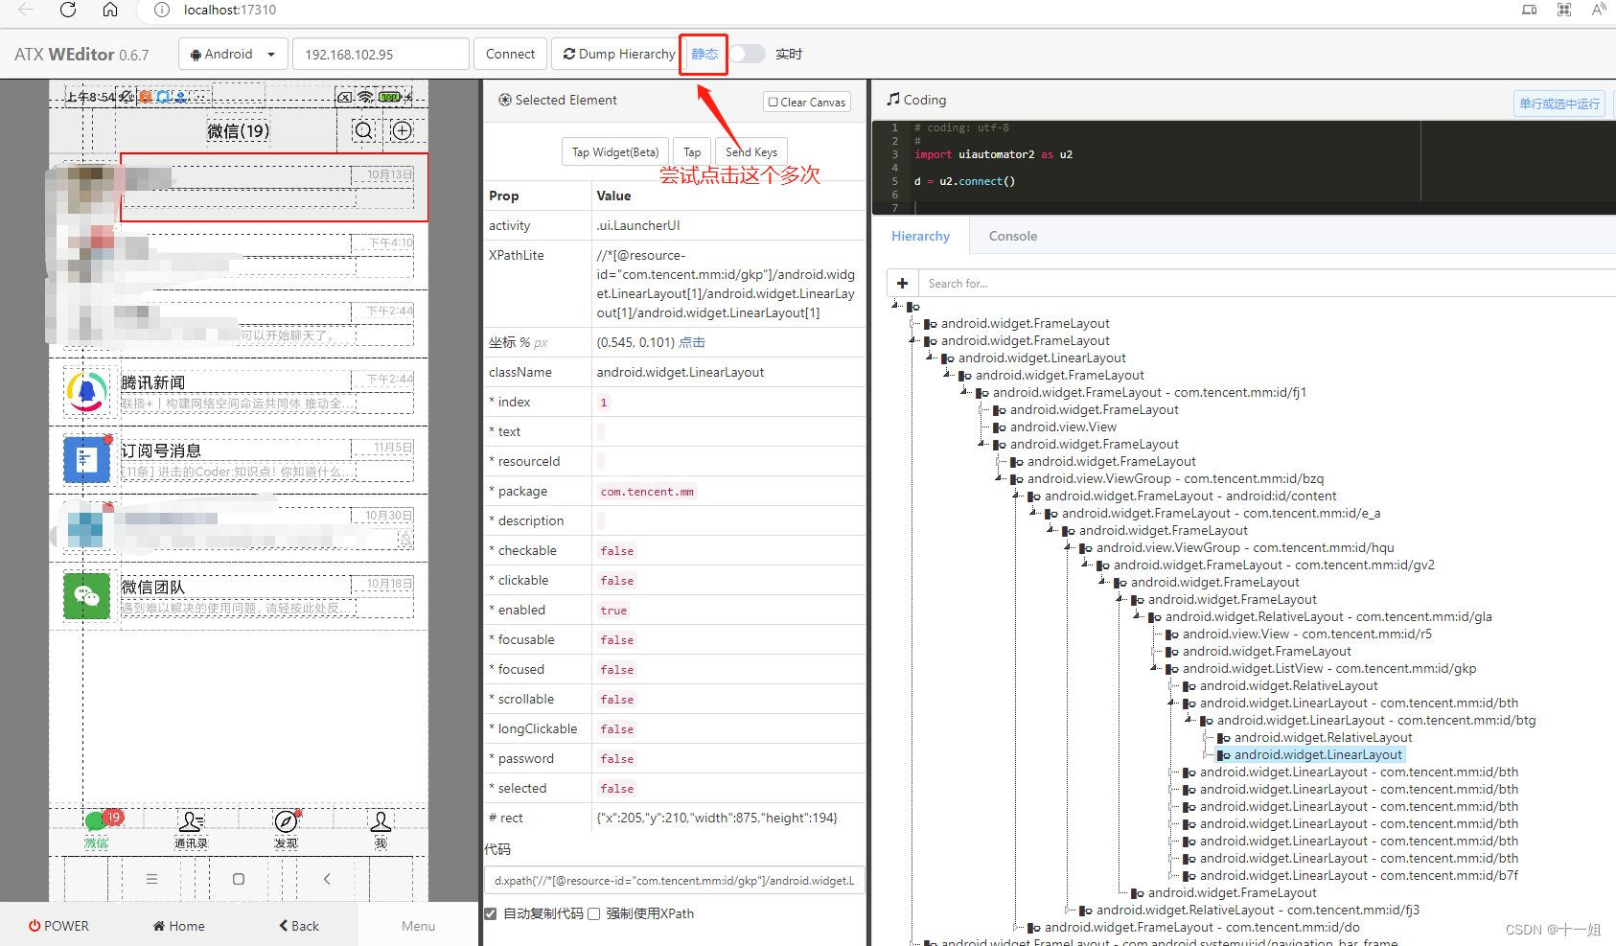1616x946 pixels.
Task: Go to browser home page
Action: tap(110, 10)
